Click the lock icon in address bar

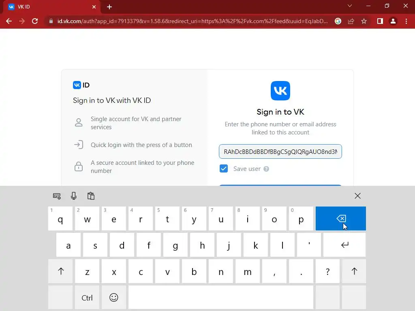tap(51, 21)
